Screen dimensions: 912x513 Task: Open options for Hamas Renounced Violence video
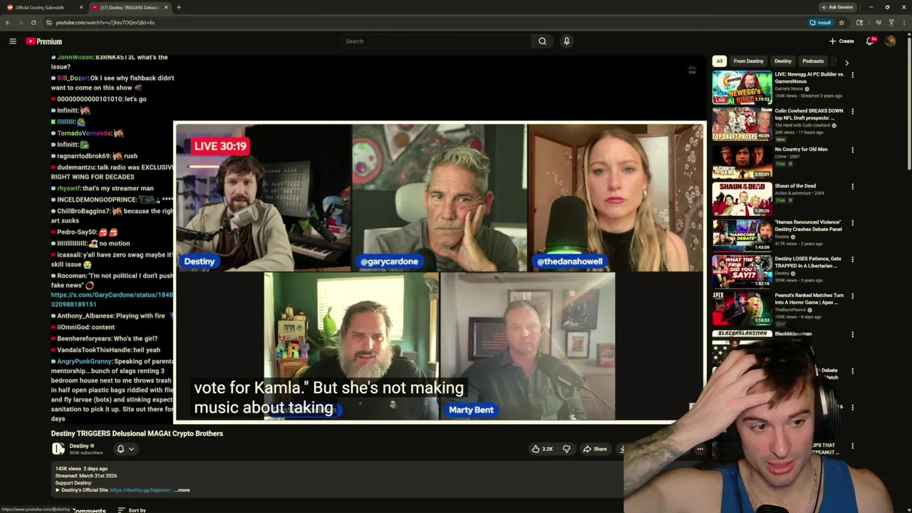click(x=852, y=223)
